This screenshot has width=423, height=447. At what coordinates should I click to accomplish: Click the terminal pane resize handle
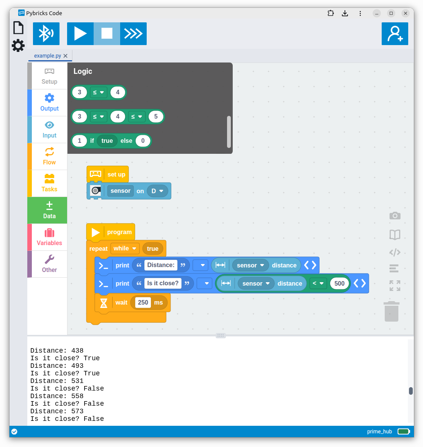pos(221,336)
